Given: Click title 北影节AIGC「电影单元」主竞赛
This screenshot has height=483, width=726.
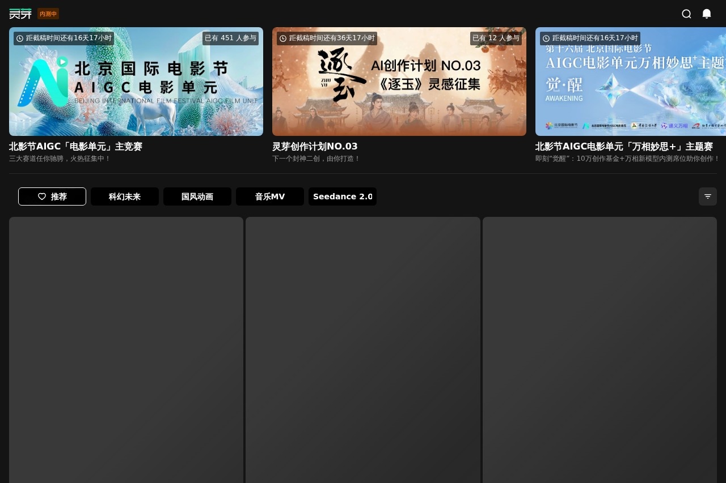Looking at the screenshot, I should pos(75,147).
